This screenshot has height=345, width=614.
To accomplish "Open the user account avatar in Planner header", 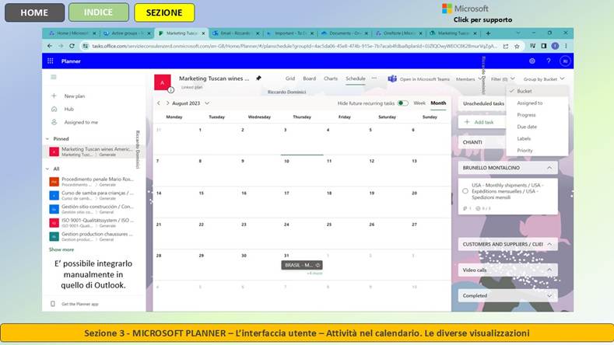I will point(565,61).
